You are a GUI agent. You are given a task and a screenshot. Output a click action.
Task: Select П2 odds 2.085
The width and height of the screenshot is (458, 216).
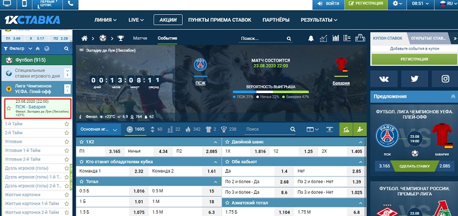tap(211, 151)
